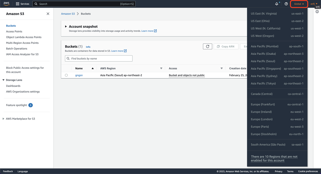The height and width of the screenshot is (174, 321).
Task: Click the Copy ARN button
Action: click(226, 46)
